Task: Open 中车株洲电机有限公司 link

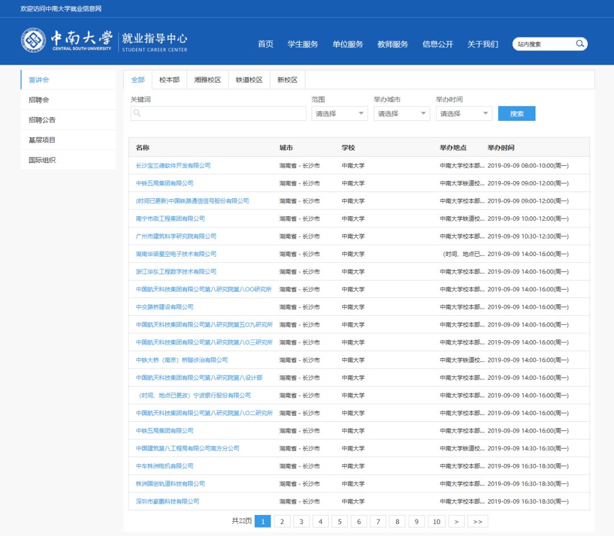Action: click(164, 466)
